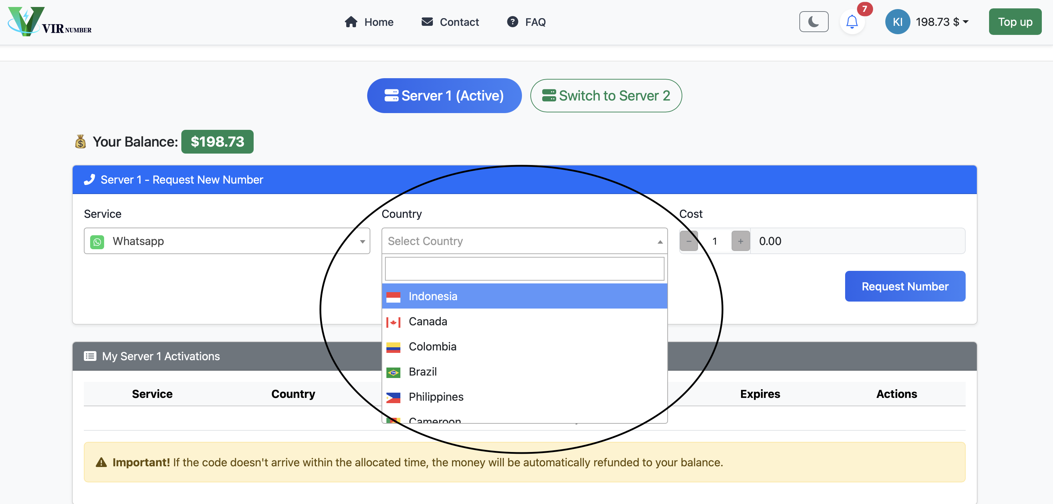Click the Request Number button

(905, 286)
